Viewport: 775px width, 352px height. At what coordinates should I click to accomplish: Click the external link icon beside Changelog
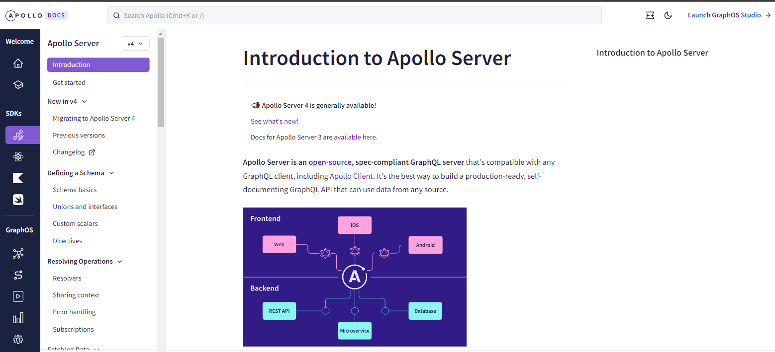pos(92,152)
